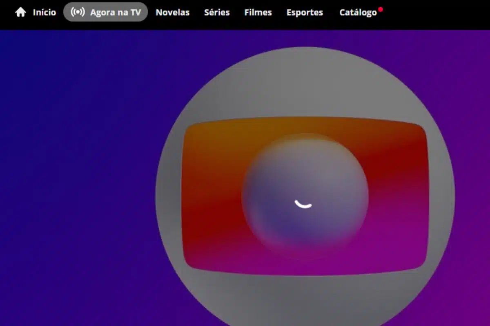This screenshot has height=326, width=490.
Task: Click the home icon beside Início
Action: (20, 12)
